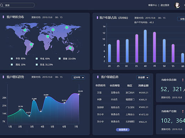Click the 退出登录 logout link
Image resolution: width=185 pixels, height=138 pixels.
tap(165, 5)
